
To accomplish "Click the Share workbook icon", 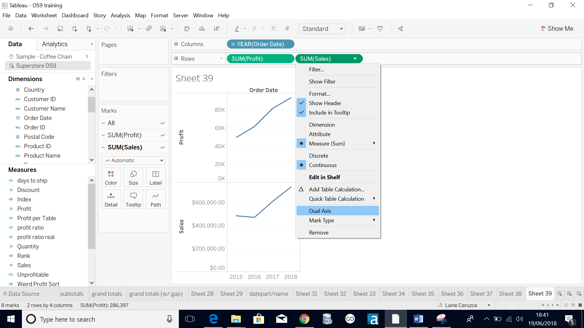I will click(401, 29).
